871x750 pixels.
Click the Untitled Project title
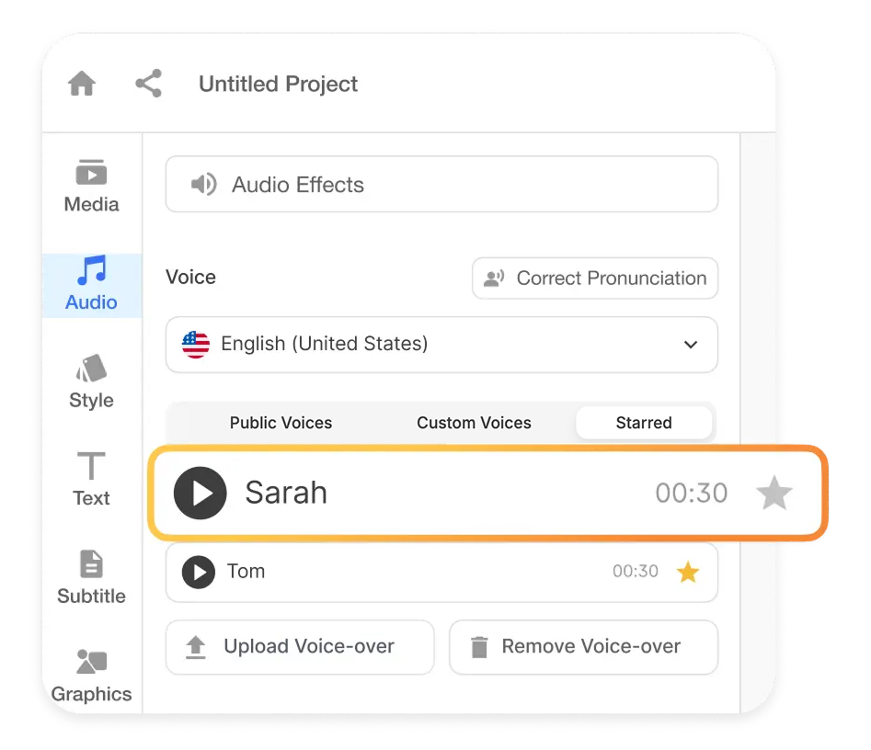click(278, 84)
